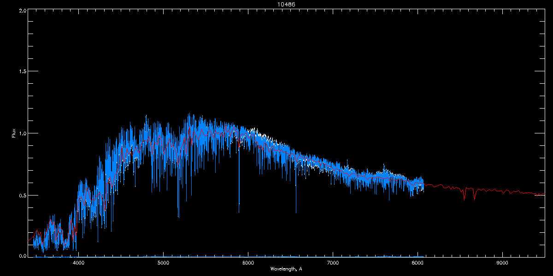Image resolution: width=553 pixels, height=276 pixels.
Task: Click the 0.5 flux tick label
Action: coord(22,195)
